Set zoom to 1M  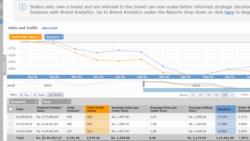[x=201, y=95]
